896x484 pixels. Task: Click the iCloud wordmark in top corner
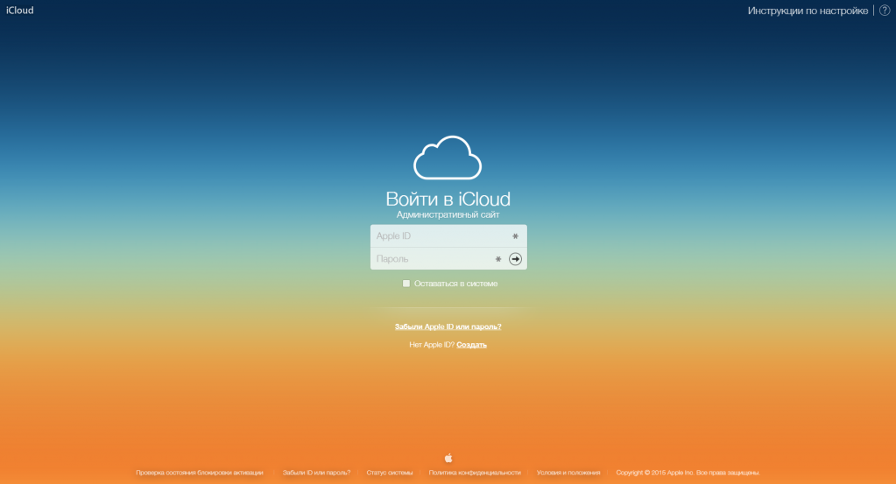point(20,11)
